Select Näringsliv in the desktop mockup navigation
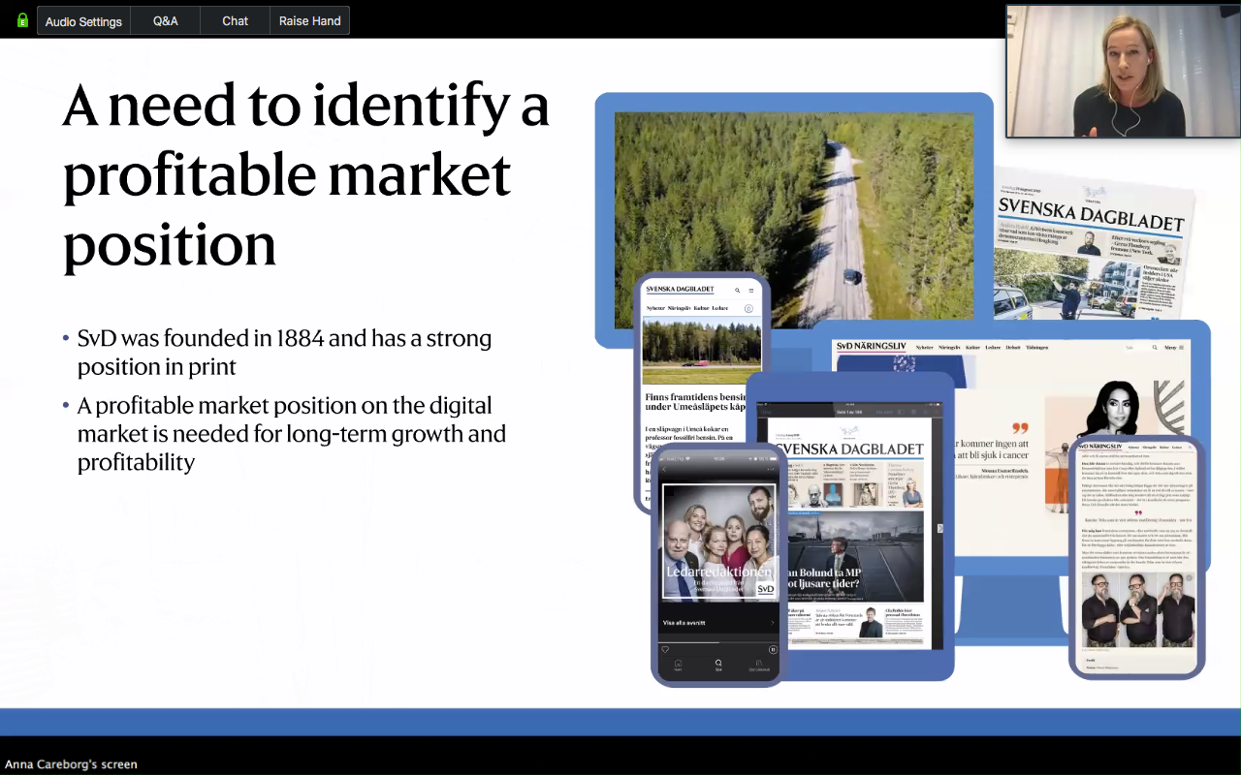Screen dimensions: 1241x775 948,347
